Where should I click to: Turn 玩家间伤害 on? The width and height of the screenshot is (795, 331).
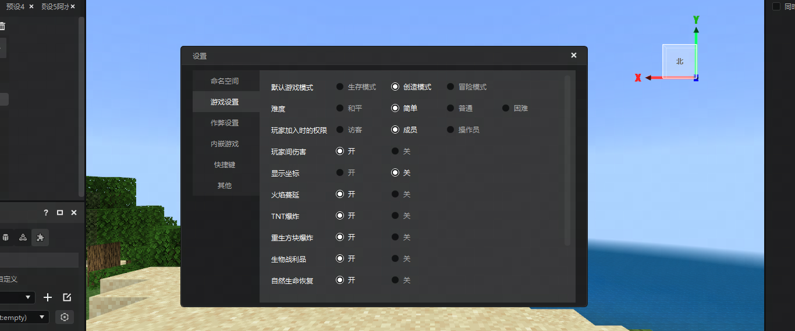pos(340,152)
